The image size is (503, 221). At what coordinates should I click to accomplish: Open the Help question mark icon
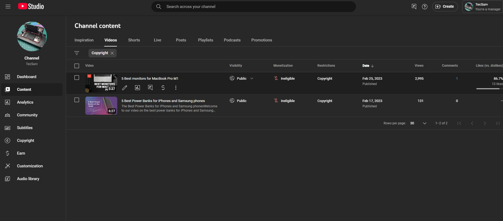[x=425, y=7]
